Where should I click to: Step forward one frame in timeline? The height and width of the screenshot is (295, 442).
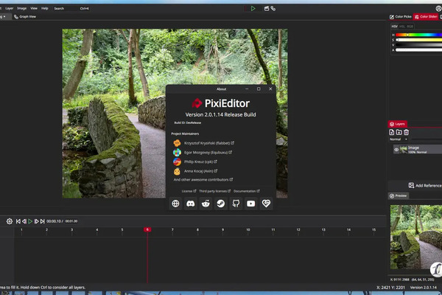[x=36, y=221]
